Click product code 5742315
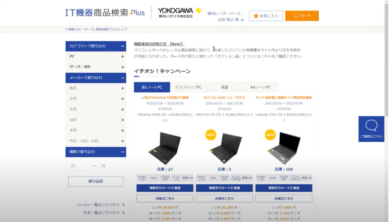 coord(224,109)
